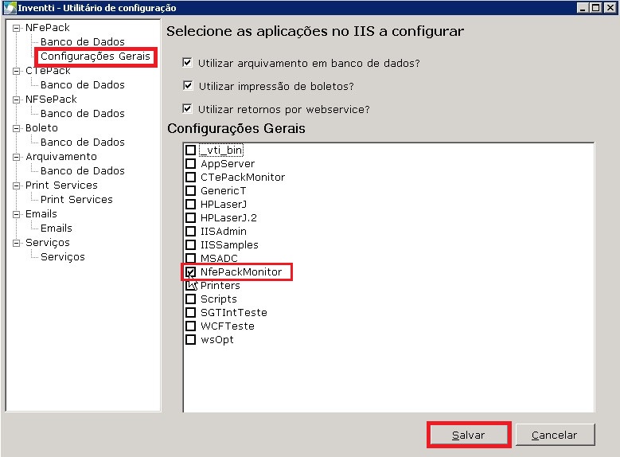Uncheck 'Utilizar arquivamento em banco de dados'
This screenshot has height=457, width=620.
[188, 62]
